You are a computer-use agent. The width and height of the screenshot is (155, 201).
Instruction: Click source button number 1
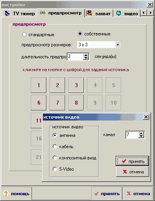tap(39, 85)
